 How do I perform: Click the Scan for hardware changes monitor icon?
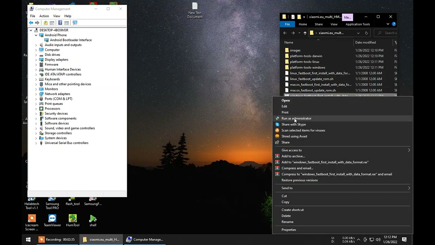pyautogui.click(x=75, y=23)
